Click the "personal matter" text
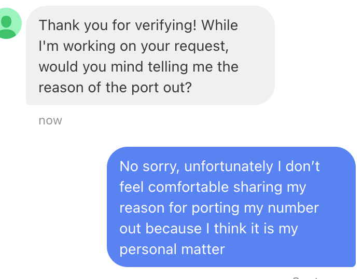The image size is (363, 279). 172,249
